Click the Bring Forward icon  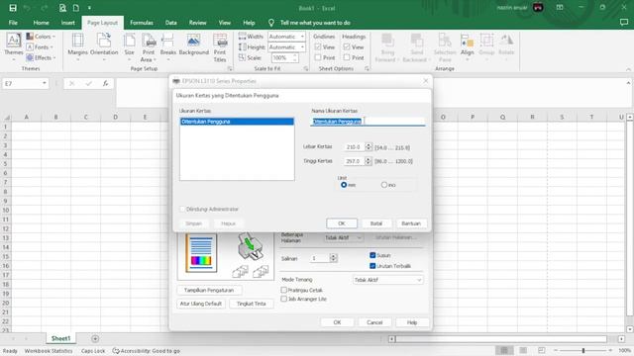click(x=387, y=41)
